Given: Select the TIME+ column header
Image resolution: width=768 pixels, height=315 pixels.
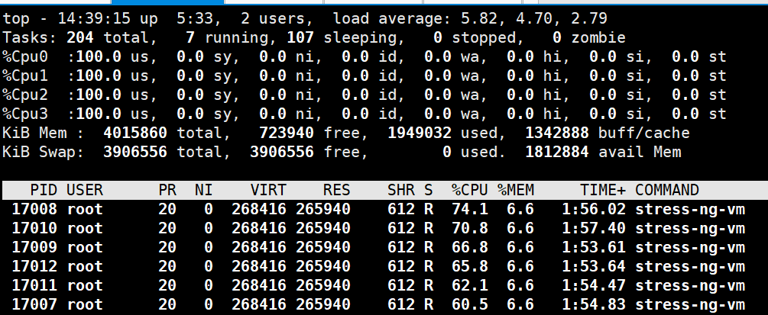Looking at the screenshot, I should tap(603, 190).
